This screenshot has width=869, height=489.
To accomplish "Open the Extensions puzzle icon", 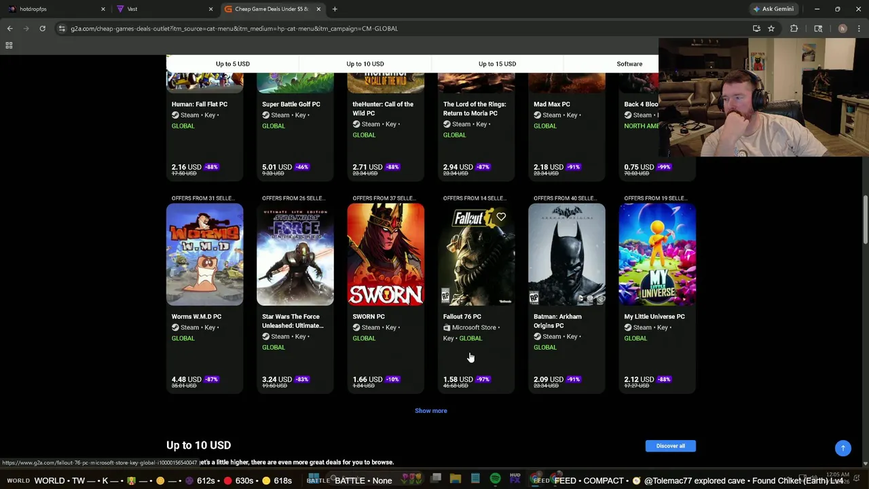I will [794, 29].
